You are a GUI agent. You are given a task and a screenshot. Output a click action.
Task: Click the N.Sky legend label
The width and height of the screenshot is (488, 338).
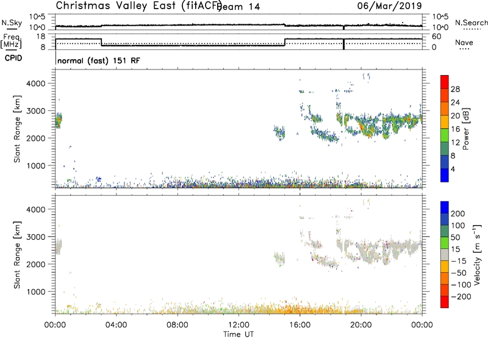tap(12, 23)
